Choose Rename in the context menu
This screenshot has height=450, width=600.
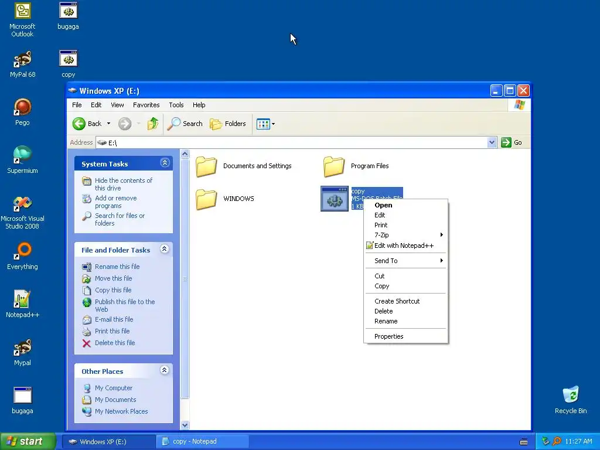coord(405,321)
